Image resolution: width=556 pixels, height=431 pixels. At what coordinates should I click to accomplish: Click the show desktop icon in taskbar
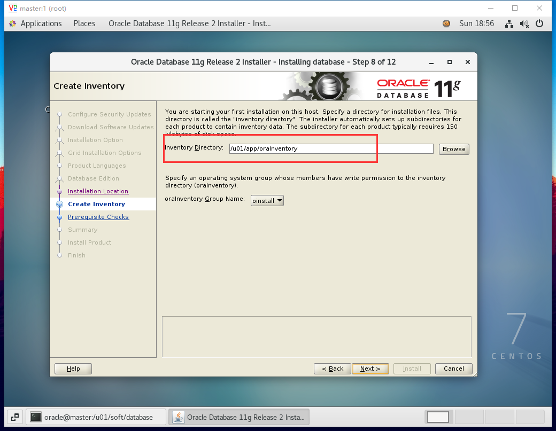pos(14,417)
